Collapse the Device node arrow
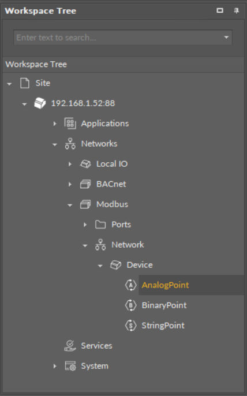The image size is (247, 396). (100, 266)
